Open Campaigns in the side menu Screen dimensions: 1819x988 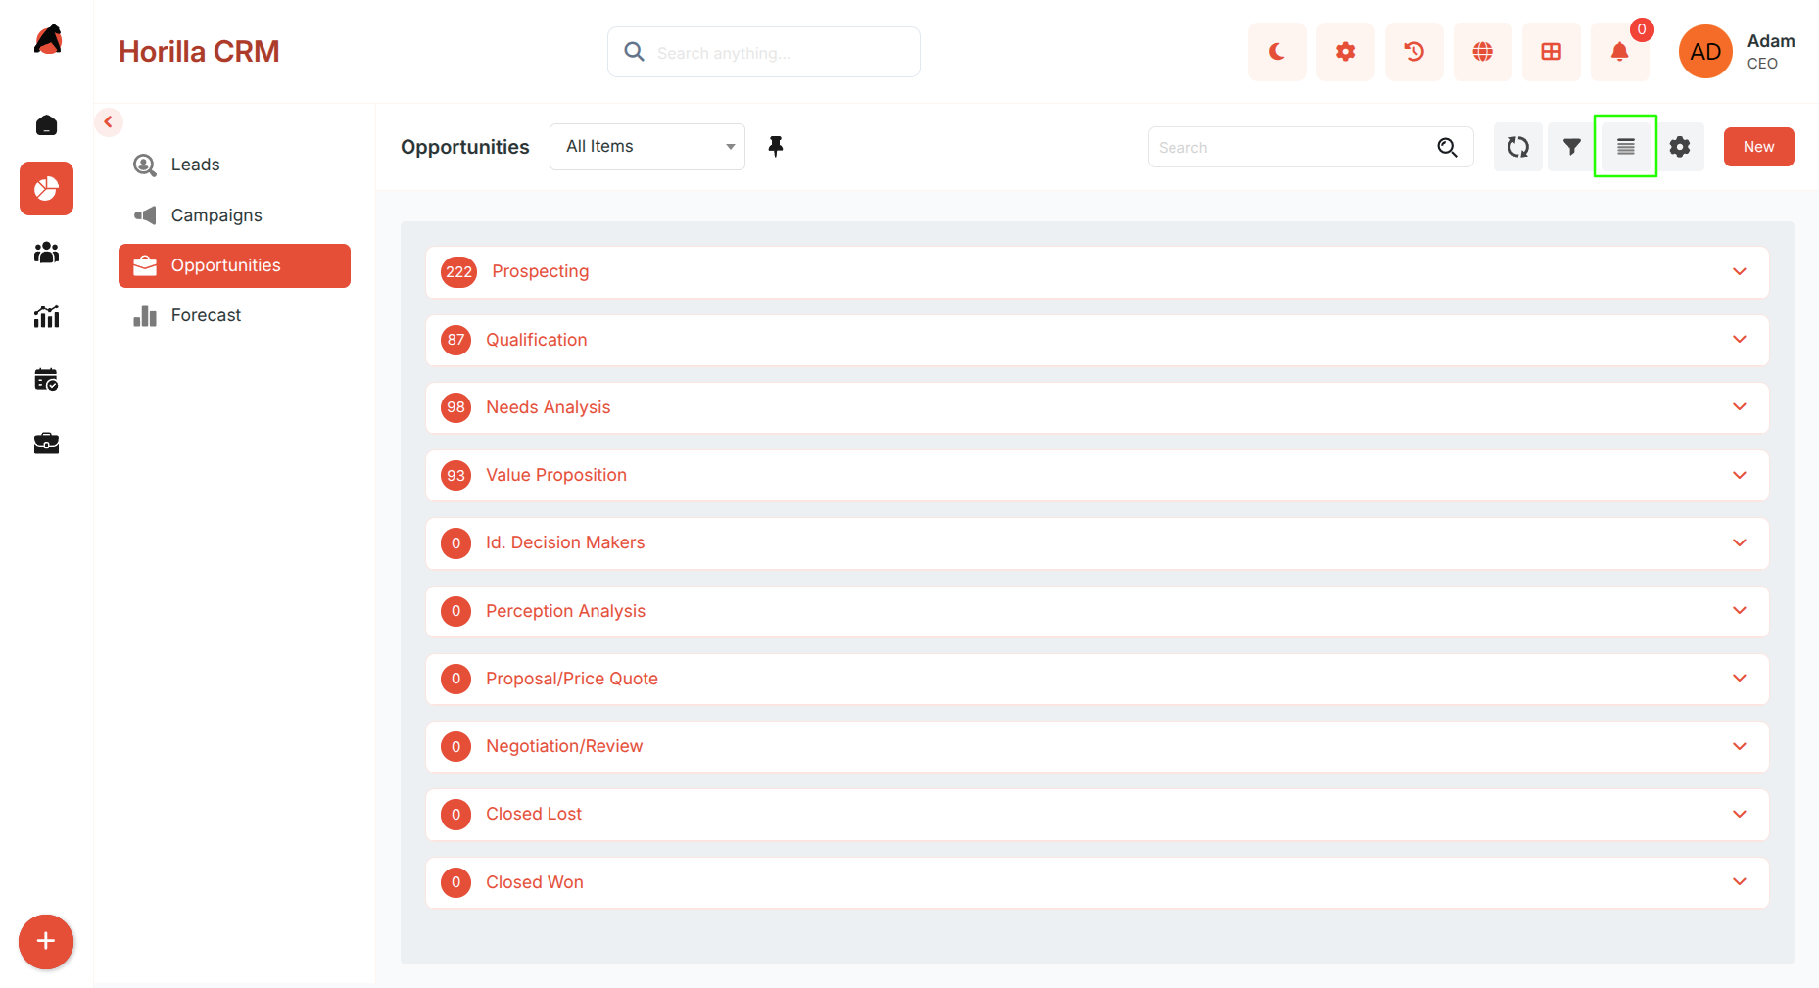234,215
